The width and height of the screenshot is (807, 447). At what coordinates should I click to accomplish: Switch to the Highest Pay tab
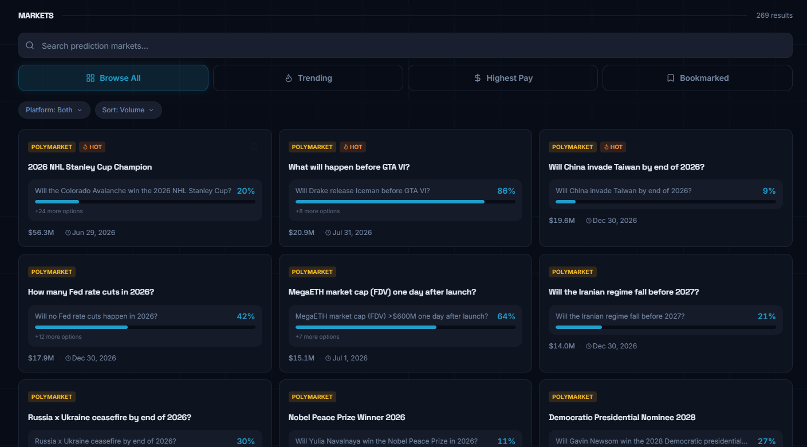pyautogui.click(x=502, y=77)
